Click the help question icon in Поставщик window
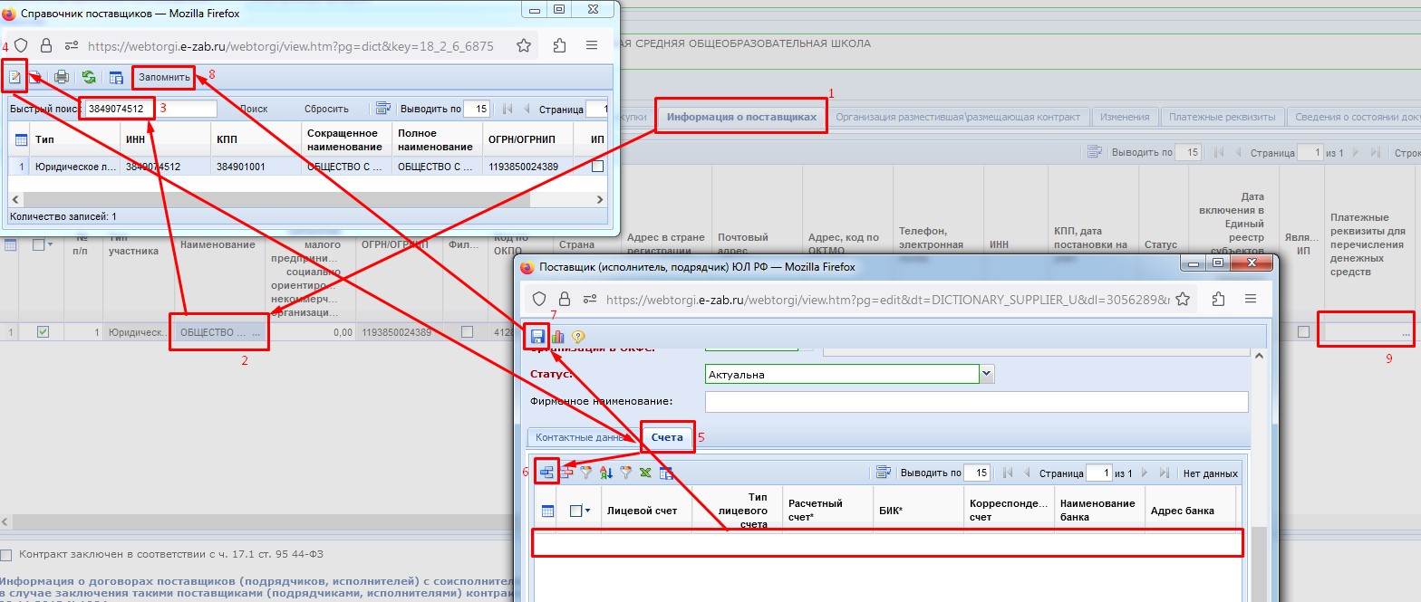1421x602 pixels. coord(578,336)
